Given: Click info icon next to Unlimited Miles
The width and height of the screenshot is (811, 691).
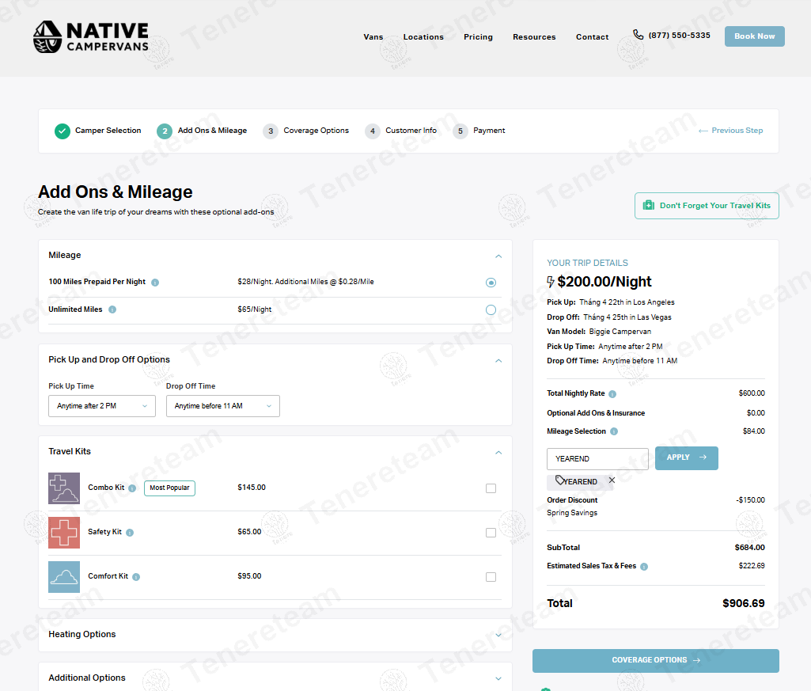Looking at the screenshot, I should pyautogui.click(x=112, y=309).
